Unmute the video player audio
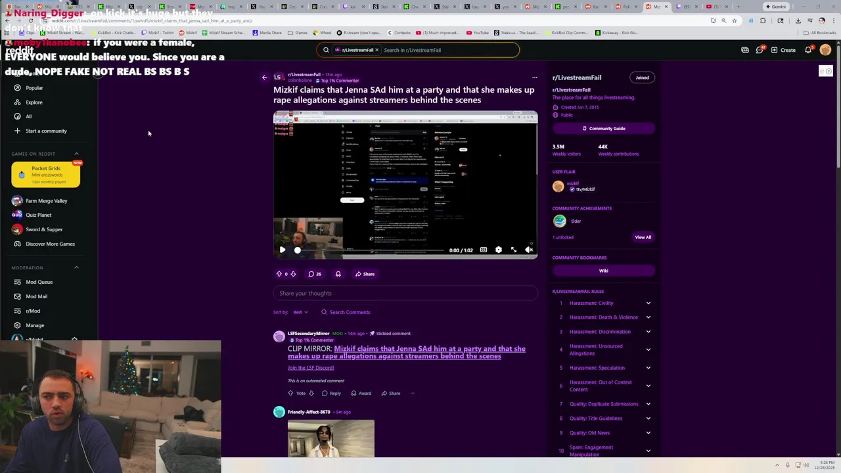 (529, 250)
